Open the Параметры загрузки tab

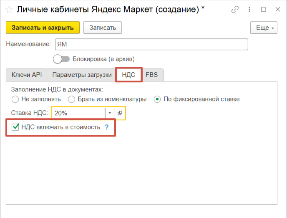[82, 75]
